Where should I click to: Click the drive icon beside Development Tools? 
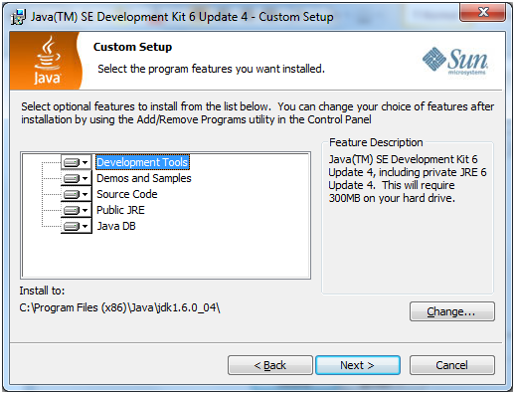point(72,162)
